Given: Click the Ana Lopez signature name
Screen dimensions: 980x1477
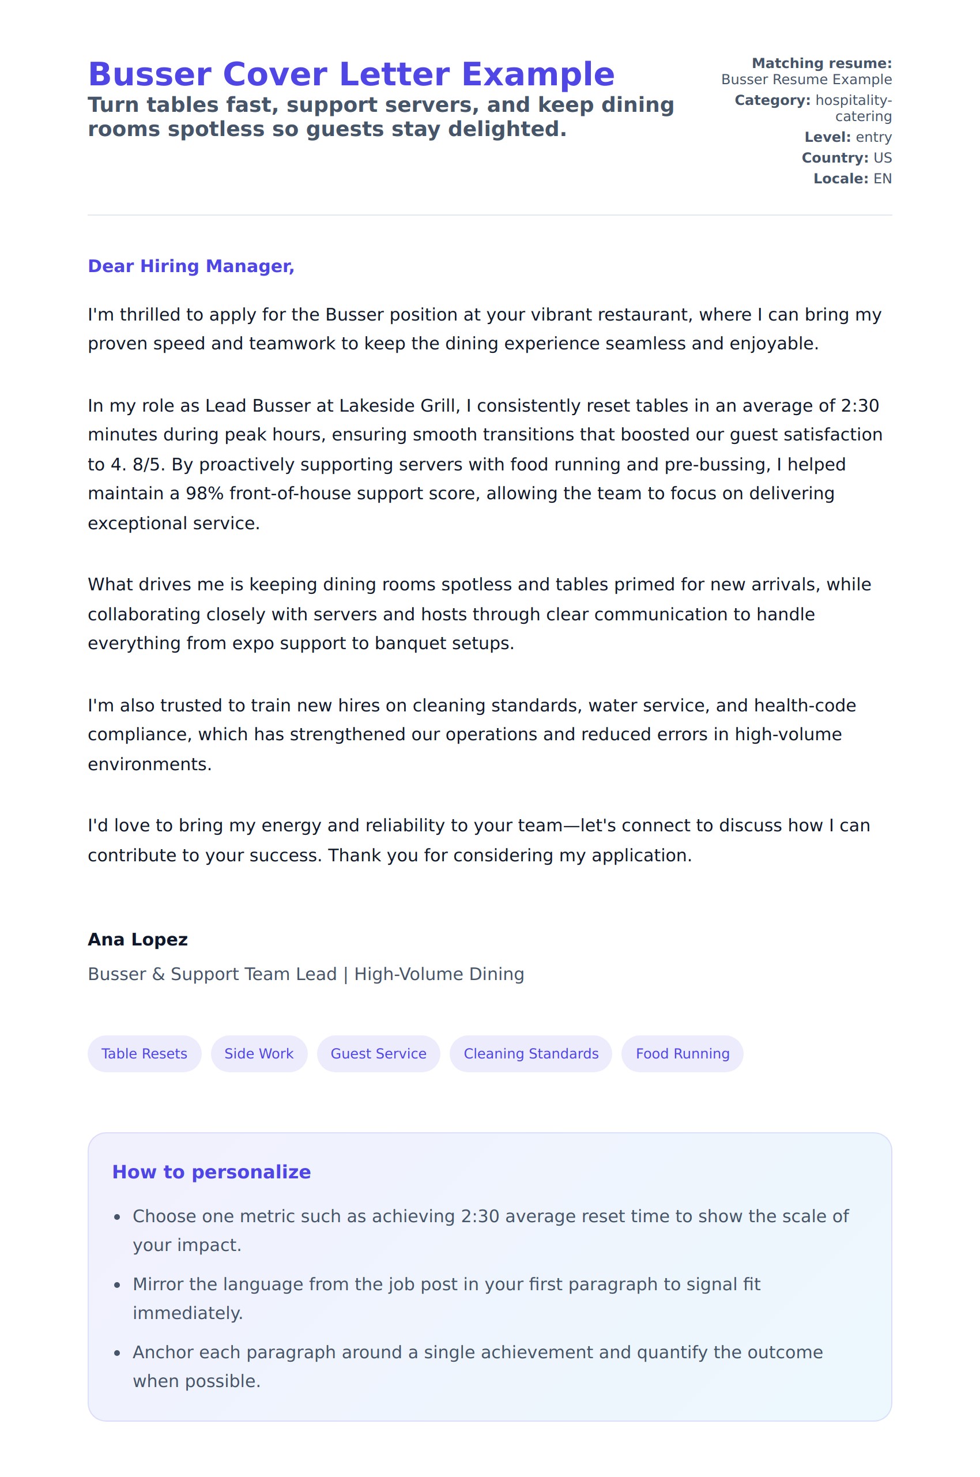Looking at the screenshot, I should tap(138, 940).
